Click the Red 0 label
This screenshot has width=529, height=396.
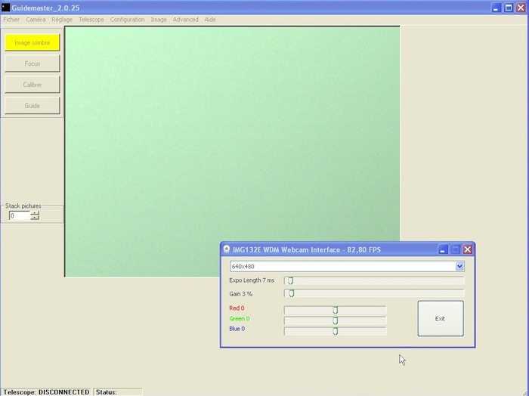click(237, 308)
